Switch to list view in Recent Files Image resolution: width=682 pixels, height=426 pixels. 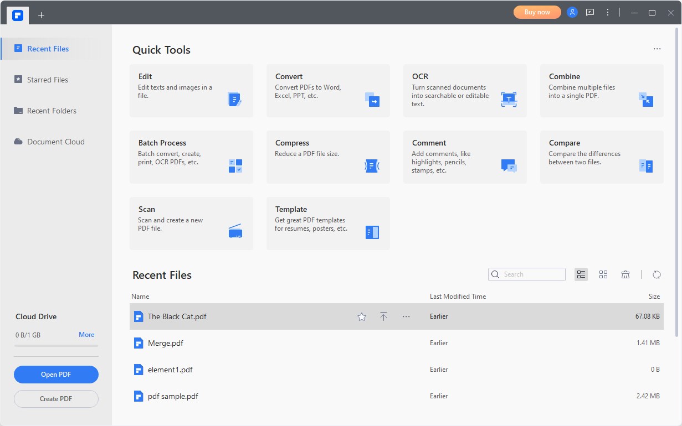click(x=581, y=274)
